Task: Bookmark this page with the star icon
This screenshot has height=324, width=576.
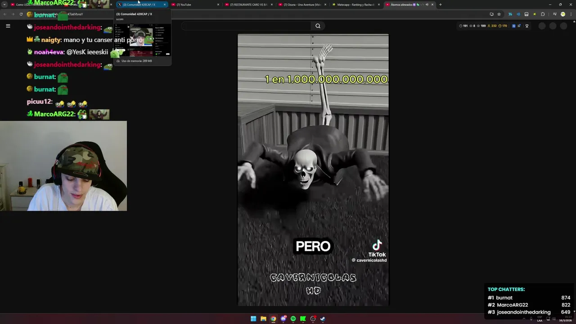Action: point(499,14)
